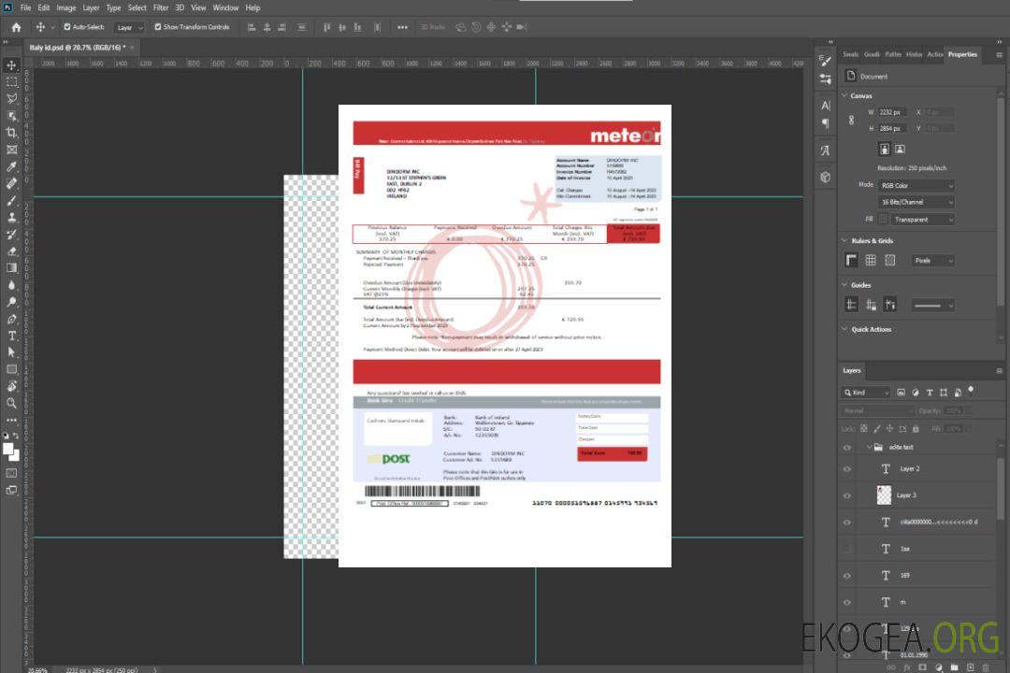Edit the canvas width W field
This screenshot has width=1010, height=673.
(x=893, y=112)
